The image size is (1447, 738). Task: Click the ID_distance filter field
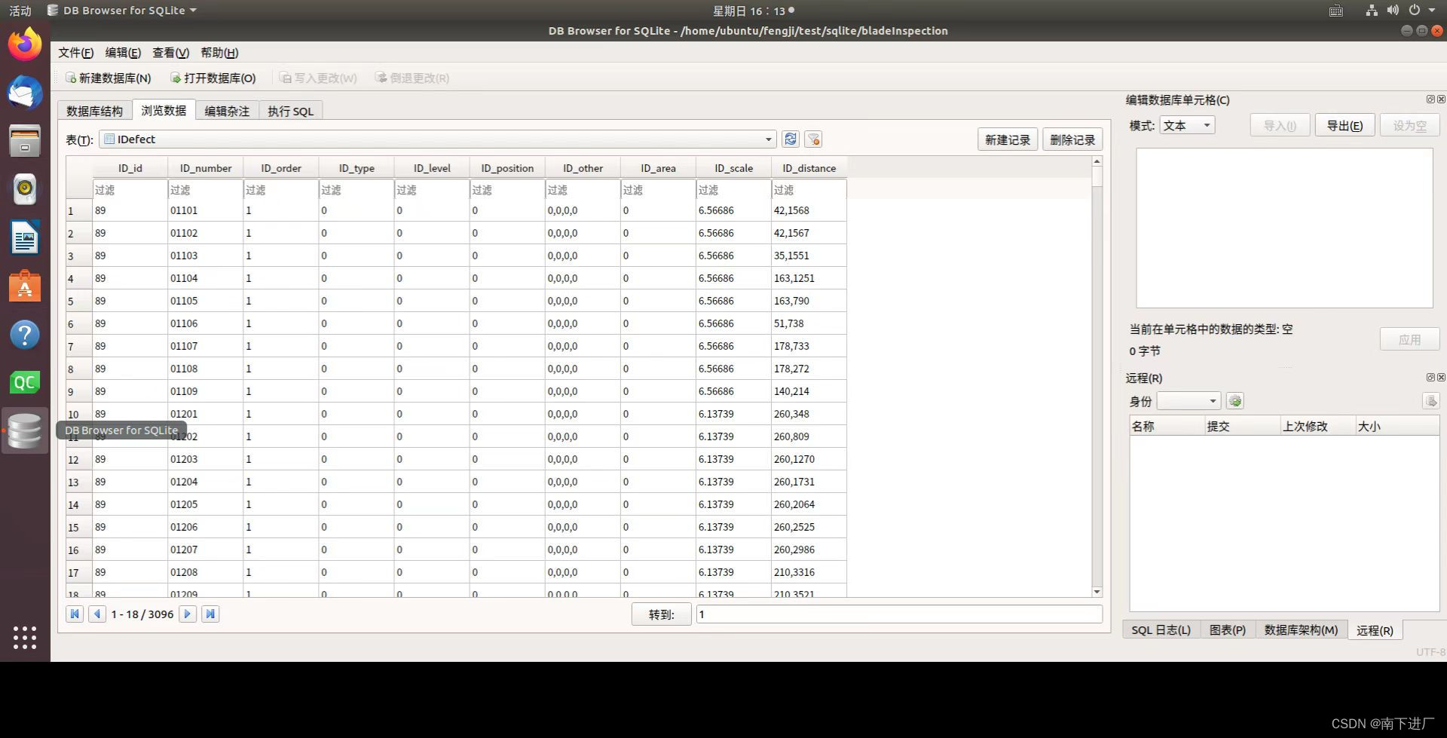pyautogui.click(x=809, y=190)
